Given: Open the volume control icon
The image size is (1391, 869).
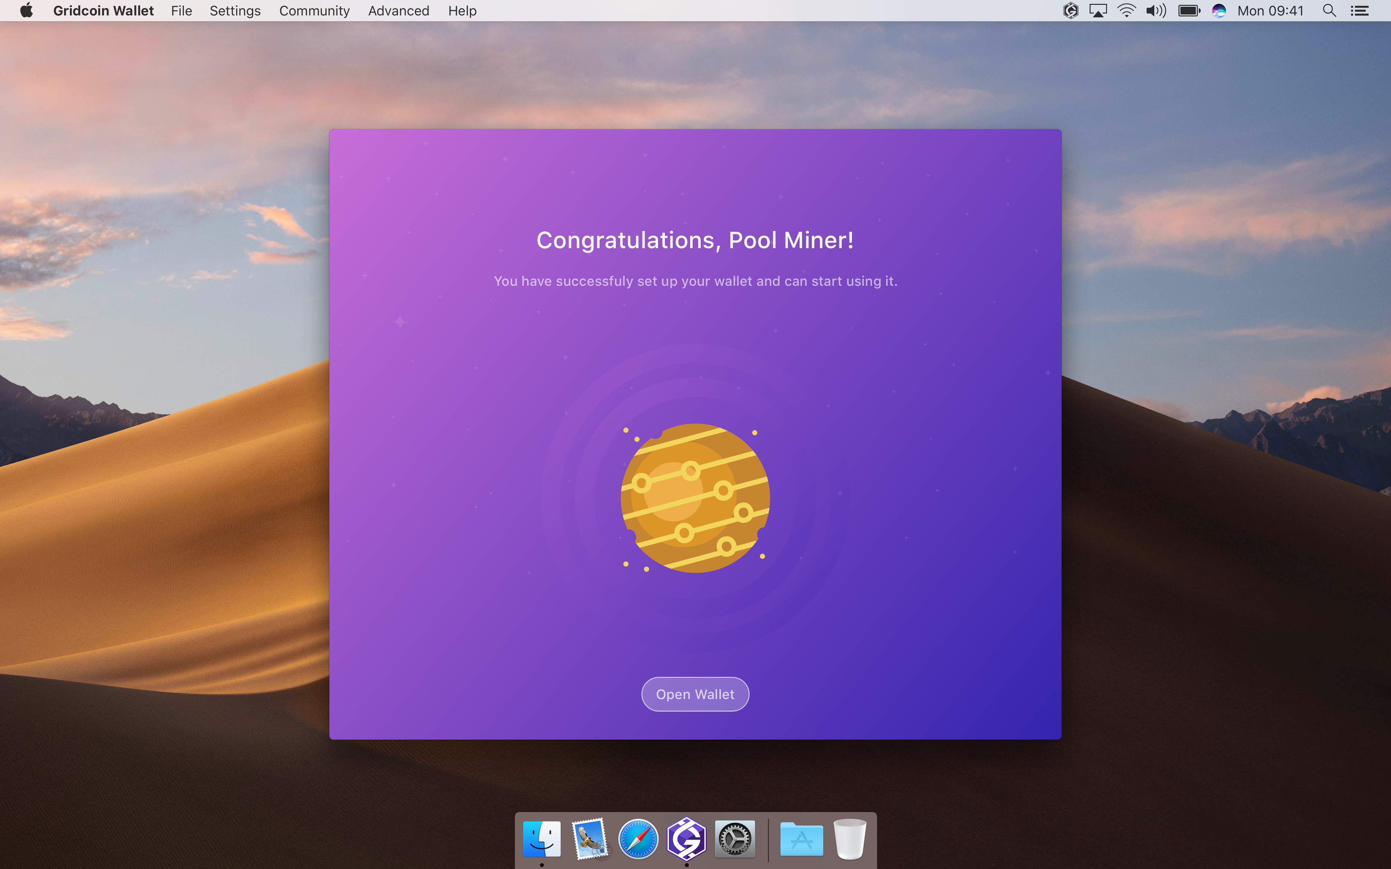Looking at the screenshot, I should 1156,10.
